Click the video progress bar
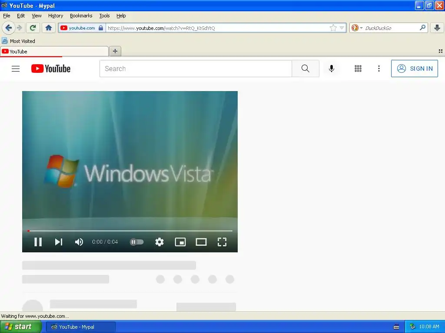 pos(130,231)
